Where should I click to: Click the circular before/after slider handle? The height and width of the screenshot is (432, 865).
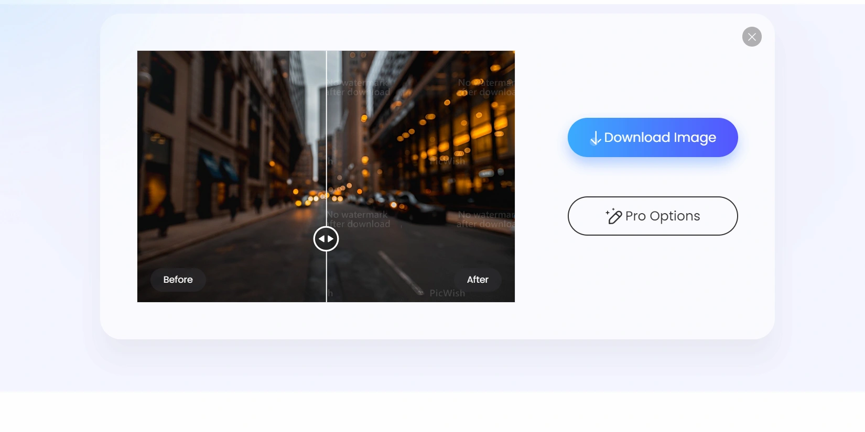click(x=326, y=239)
